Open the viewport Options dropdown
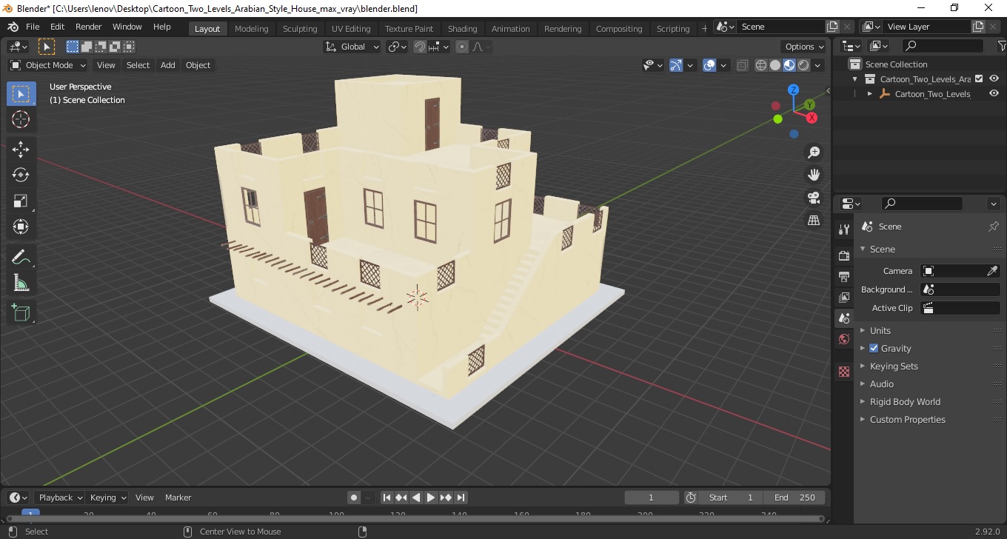 [x=805, y=47]
